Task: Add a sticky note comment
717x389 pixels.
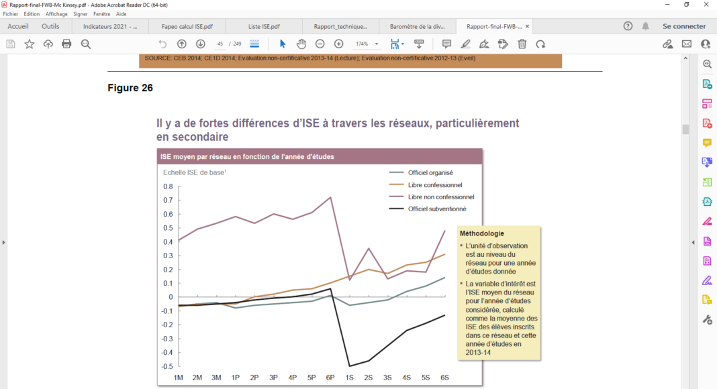Action: [x=446, y=44]
